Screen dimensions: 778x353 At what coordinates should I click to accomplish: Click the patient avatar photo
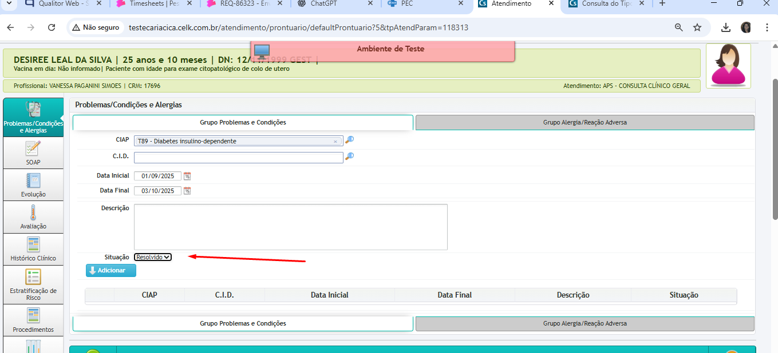click(x=728, y=66)
